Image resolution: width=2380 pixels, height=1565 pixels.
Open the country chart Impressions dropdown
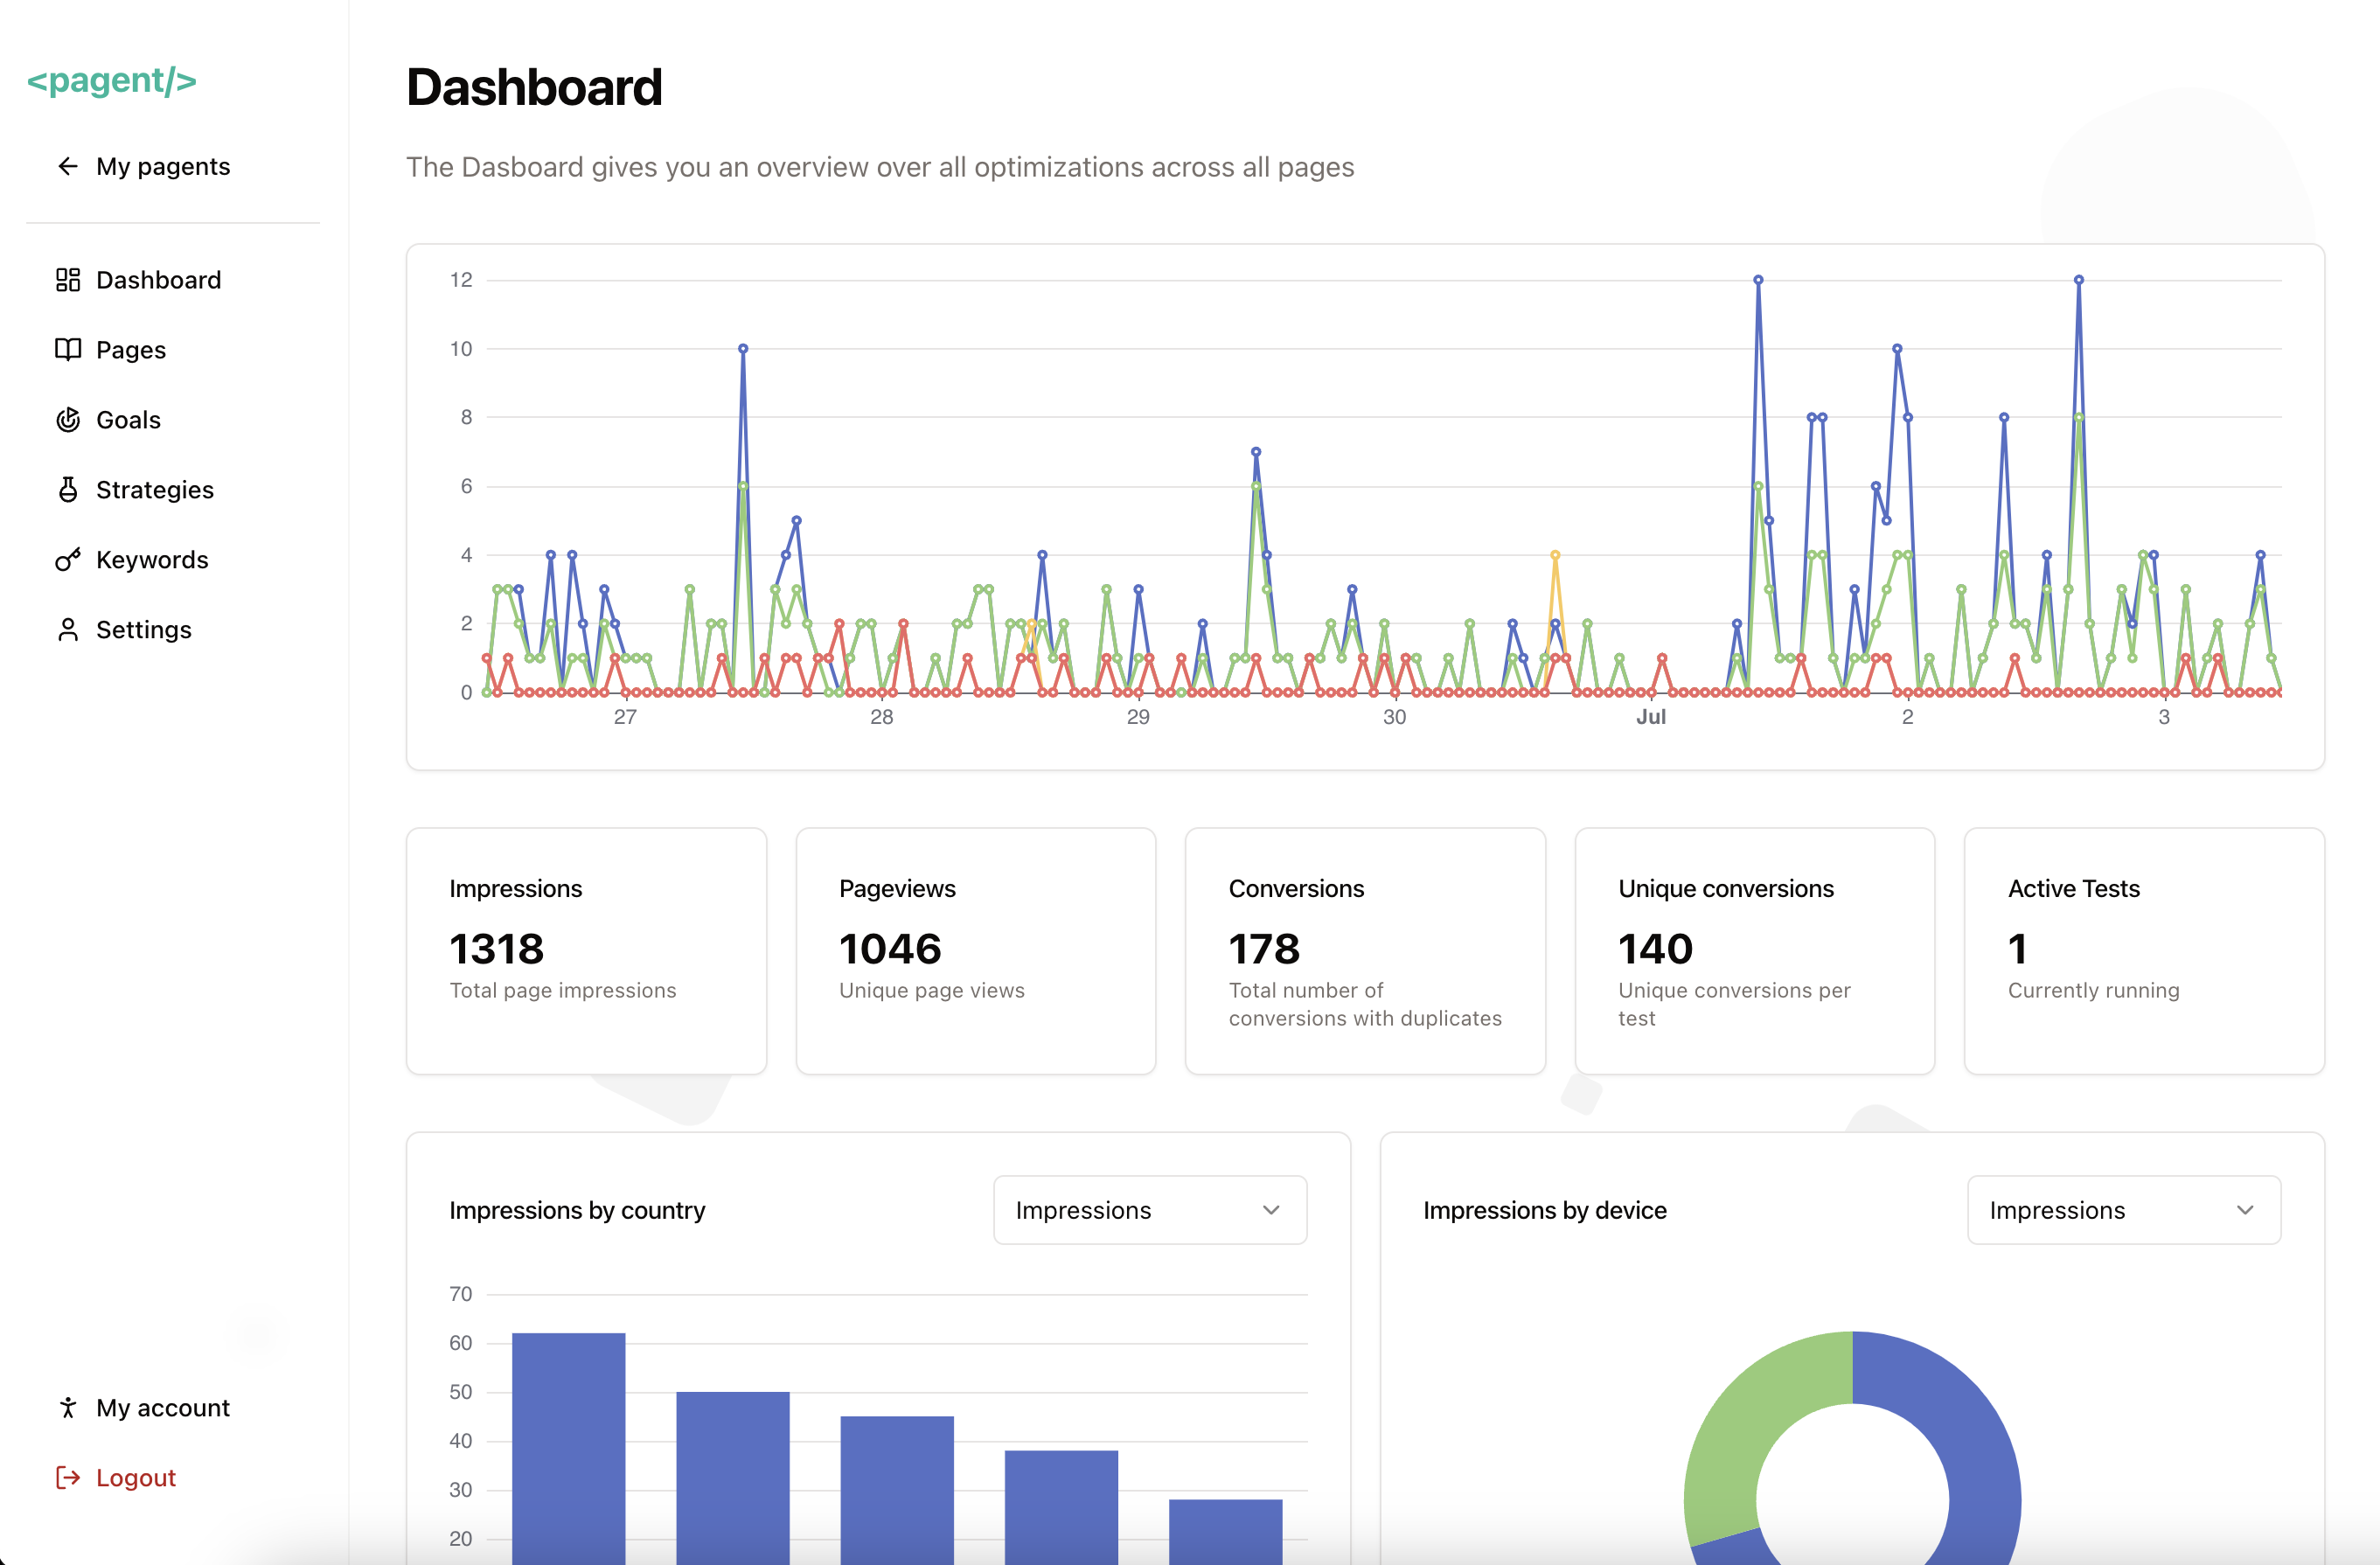[x=1150, y=1210]
